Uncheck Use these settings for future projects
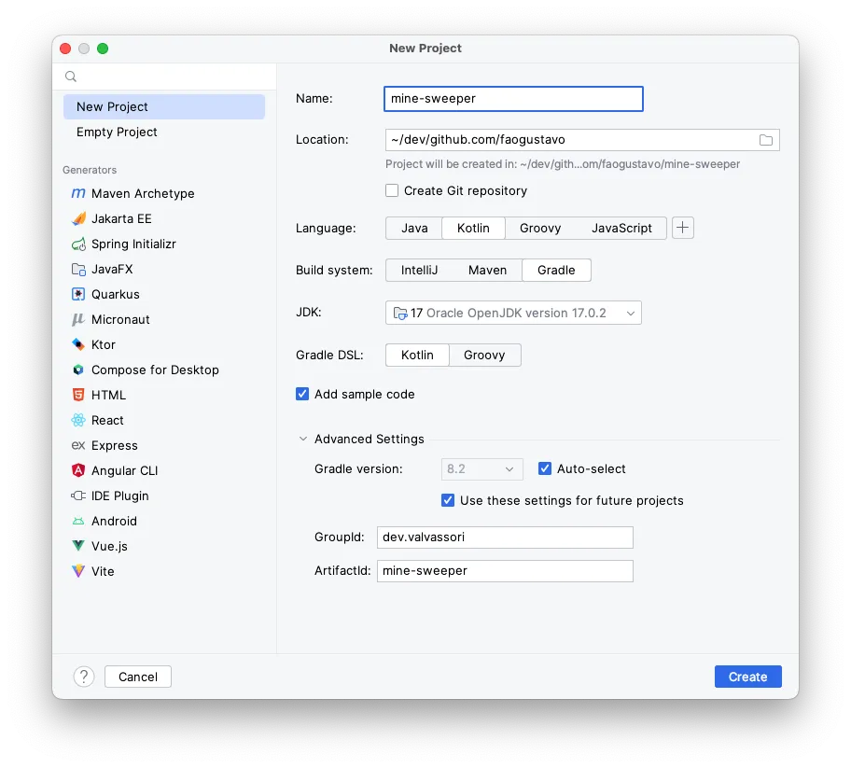The width and height of the screenshot is (851, 768). pyautogui.click(x=448, y=500)
